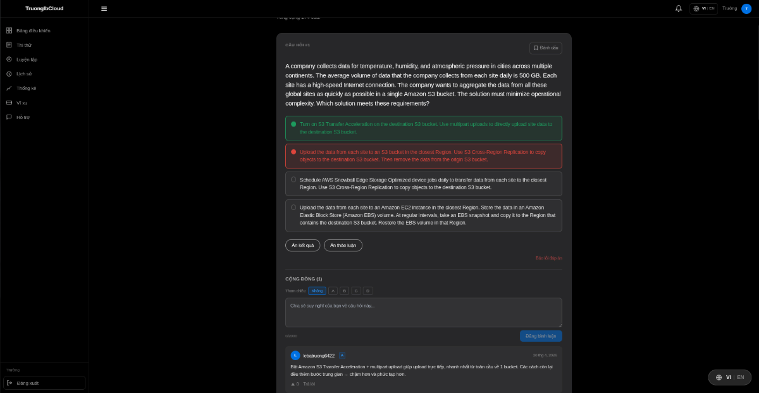Screen dimensions: 759x393
Task: Select answer about S3 Transfer Acceleration
Action: click(x=423, y=128)
